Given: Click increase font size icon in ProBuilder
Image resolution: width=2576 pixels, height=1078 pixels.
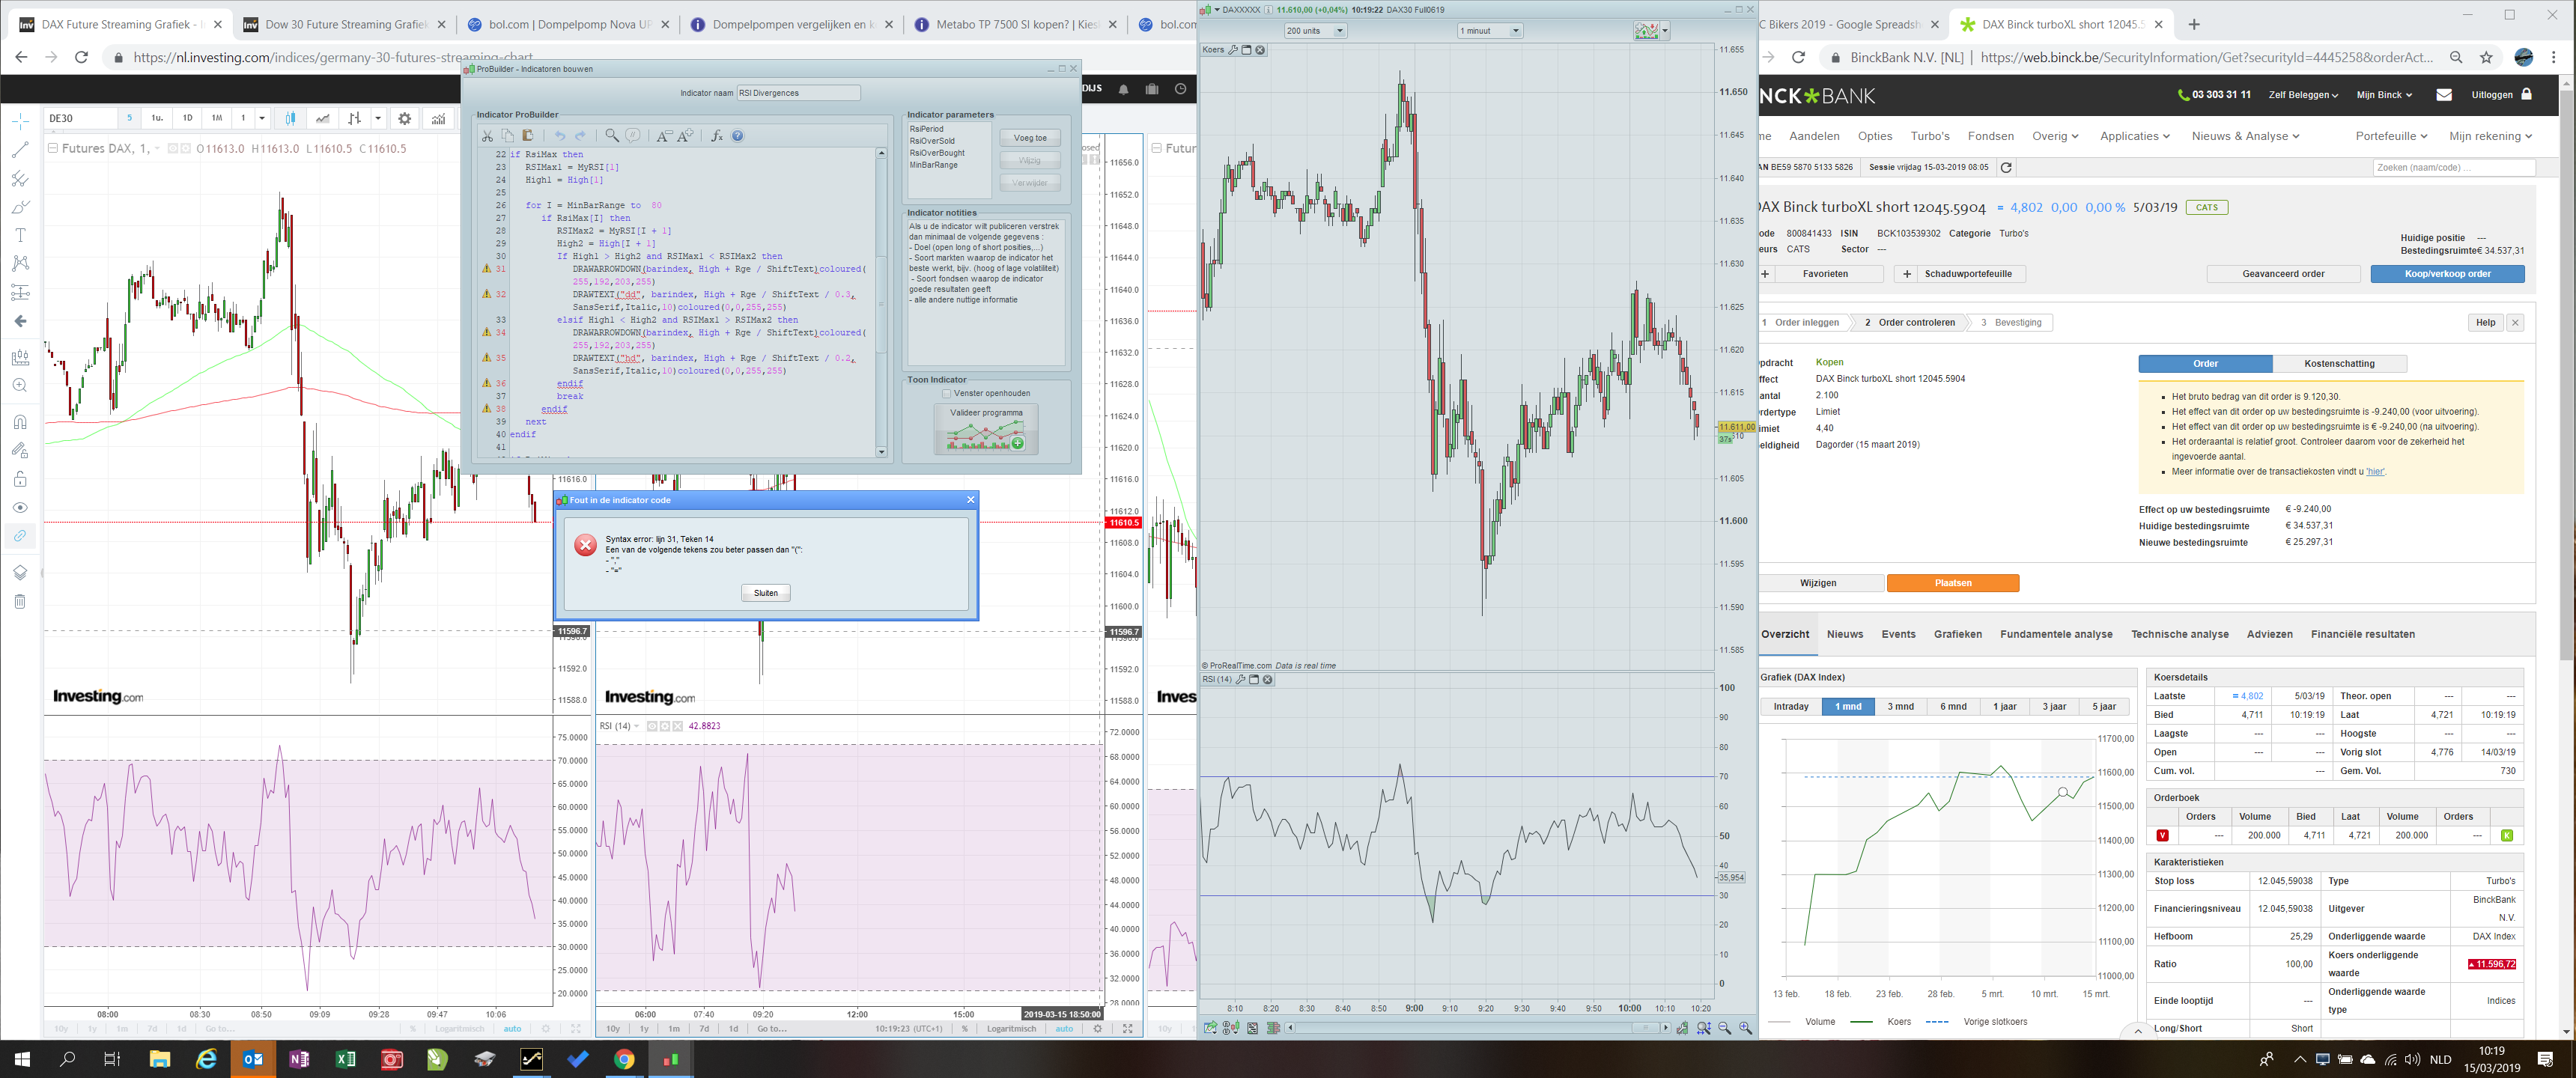Looking at the screenshot, I should click(686, 136).
